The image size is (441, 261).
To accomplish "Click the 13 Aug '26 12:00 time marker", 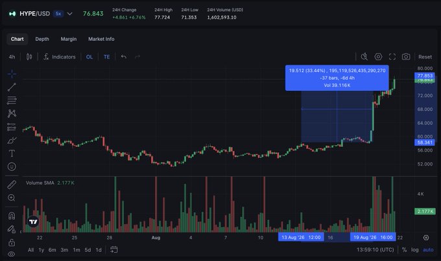I will [301, 238].
